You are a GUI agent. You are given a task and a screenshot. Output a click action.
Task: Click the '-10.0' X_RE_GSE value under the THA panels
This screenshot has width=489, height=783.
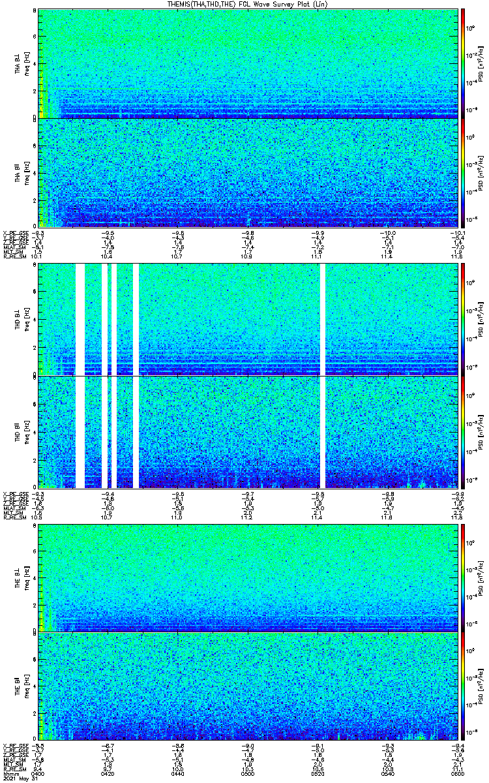click(x=387, y=232)
